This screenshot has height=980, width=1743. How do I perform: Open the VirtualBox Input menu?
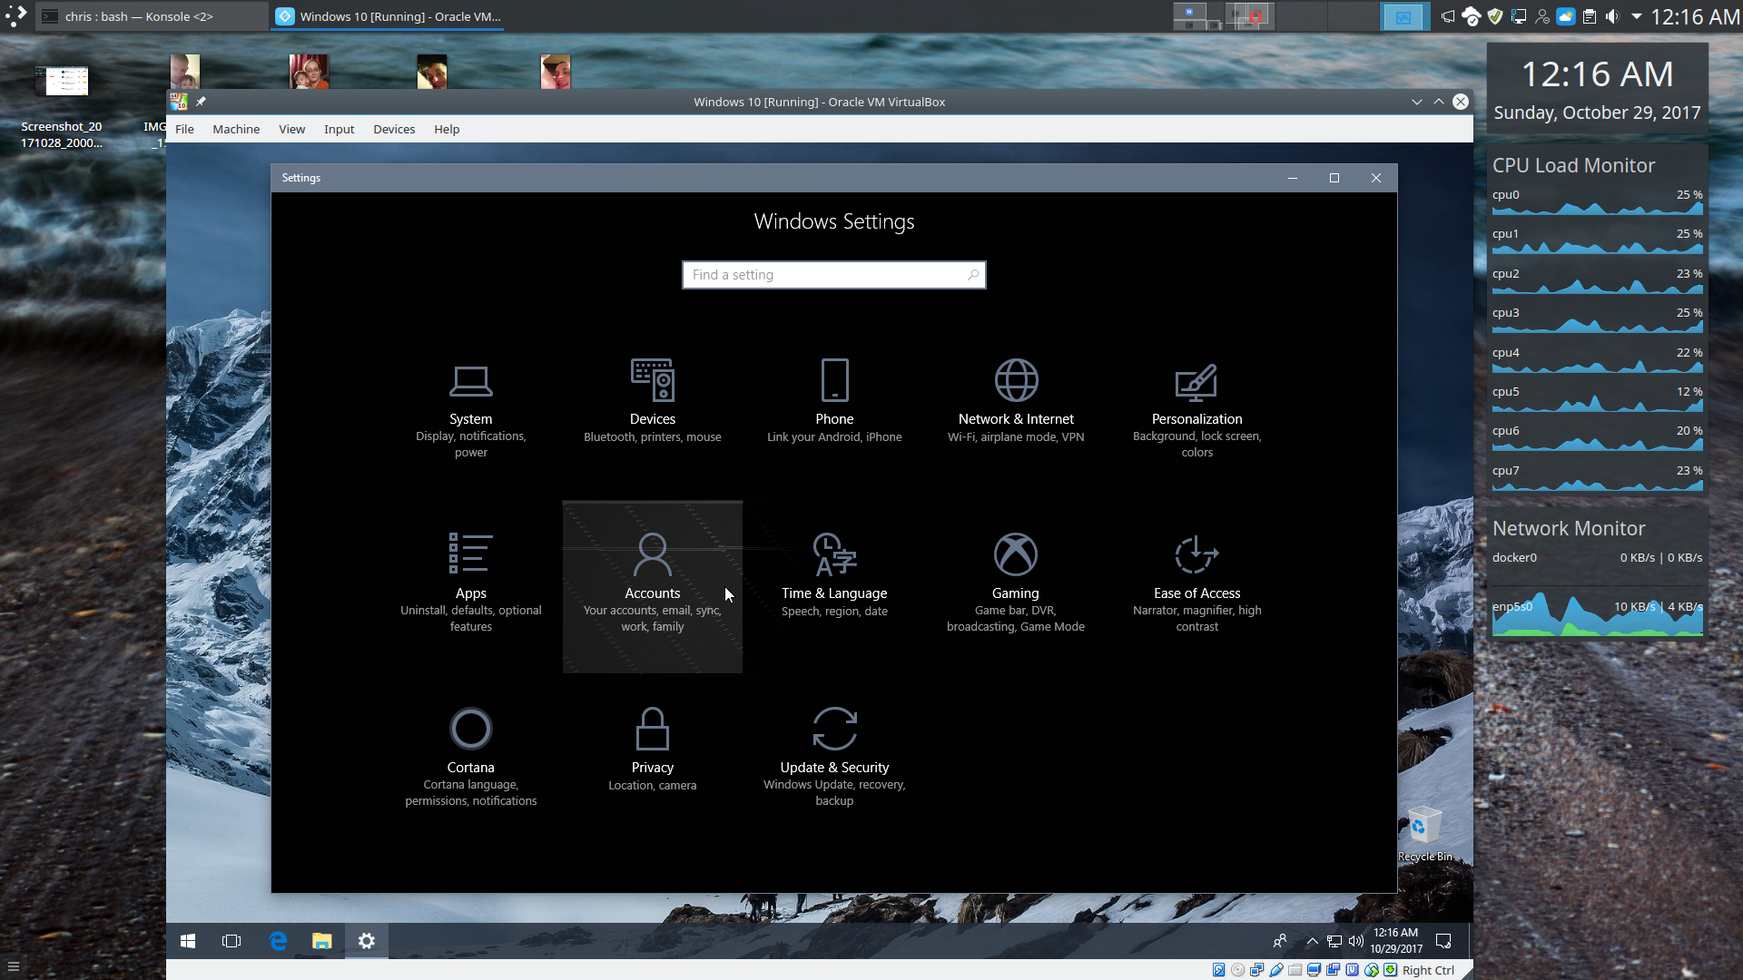(339, 129)
